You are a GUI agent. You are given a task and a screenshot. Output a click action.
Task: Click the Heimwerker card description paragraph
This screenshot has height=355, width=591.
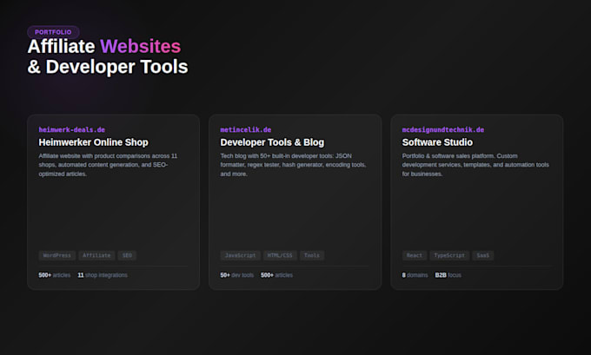tap(108, 165)
